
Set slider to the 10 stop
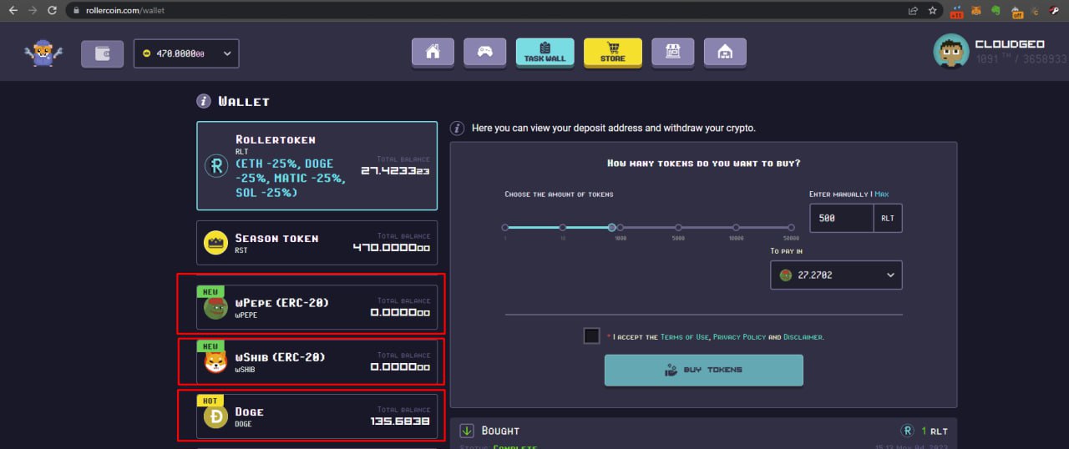563,227
